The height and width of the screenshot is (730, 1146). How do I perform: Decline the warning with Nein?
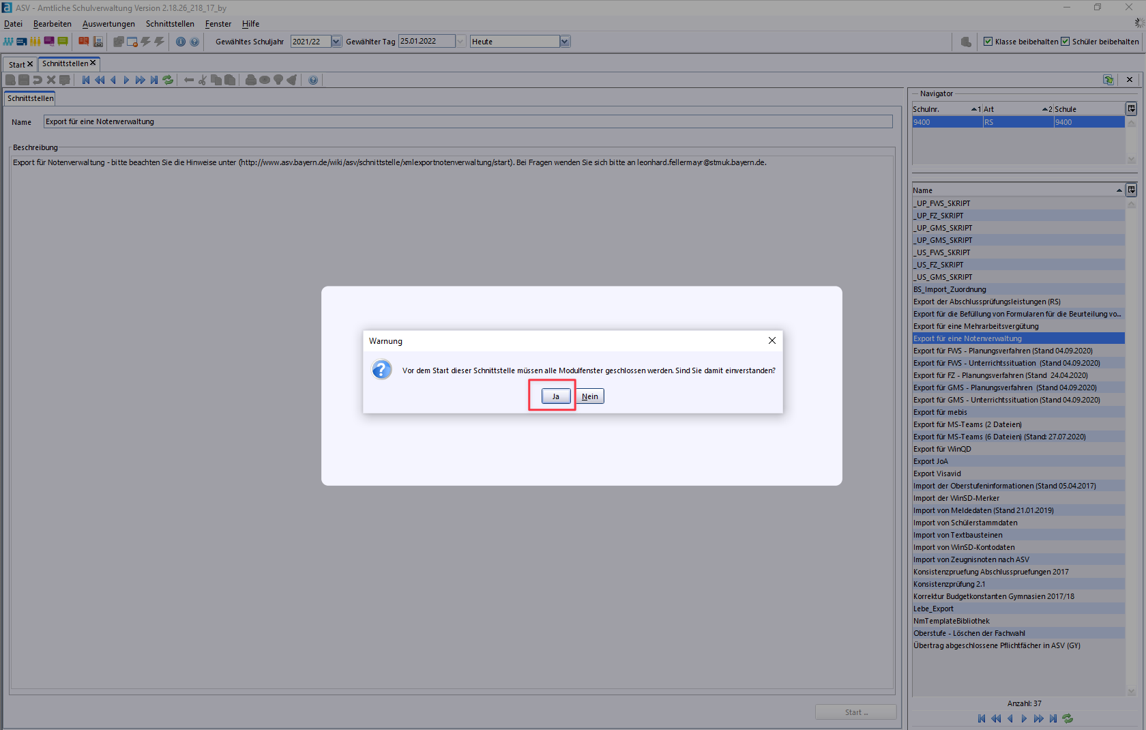[589, 396]
